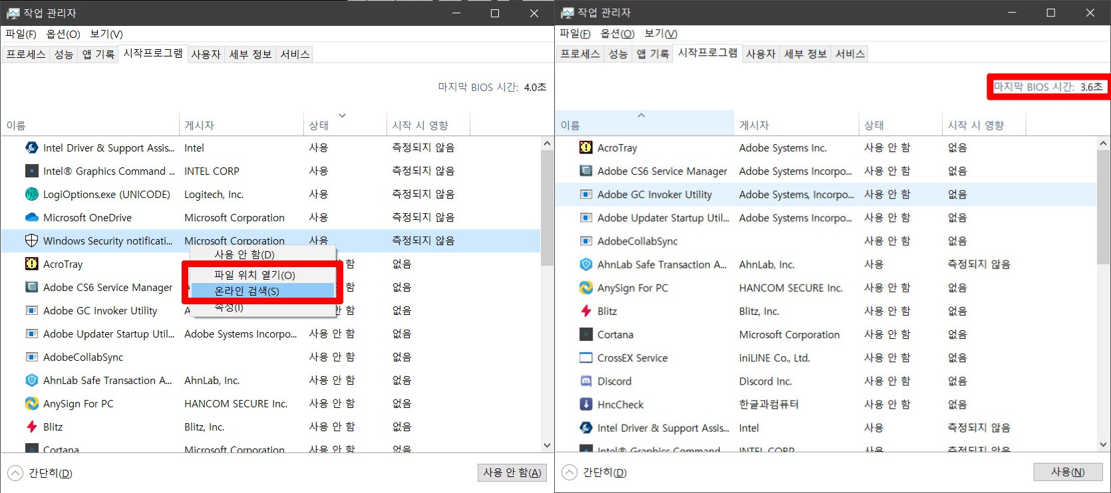Open 옵션(O) menu in right window
Image resolution: width=1111 pixels, height=493 pixels.
617,33
